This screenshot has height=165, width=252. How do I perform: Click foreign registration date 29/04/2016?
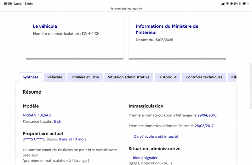pos(207,115)
